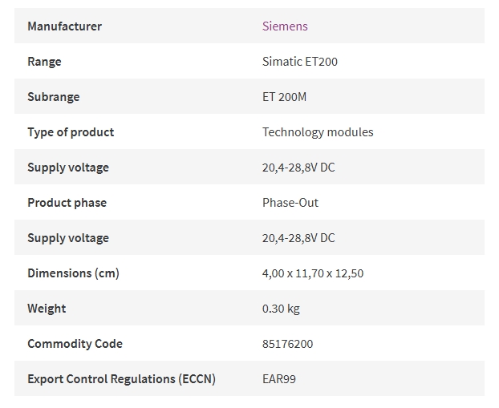
Task: Select the EAR99 value
Action: (x=278, y=379)
